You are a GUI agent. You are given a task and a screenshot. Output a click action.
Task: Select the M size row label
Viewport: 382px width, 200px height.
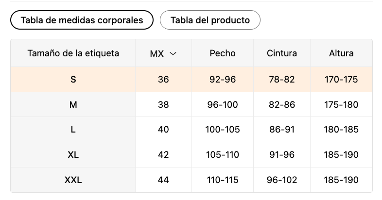click(x=73, y=104)
